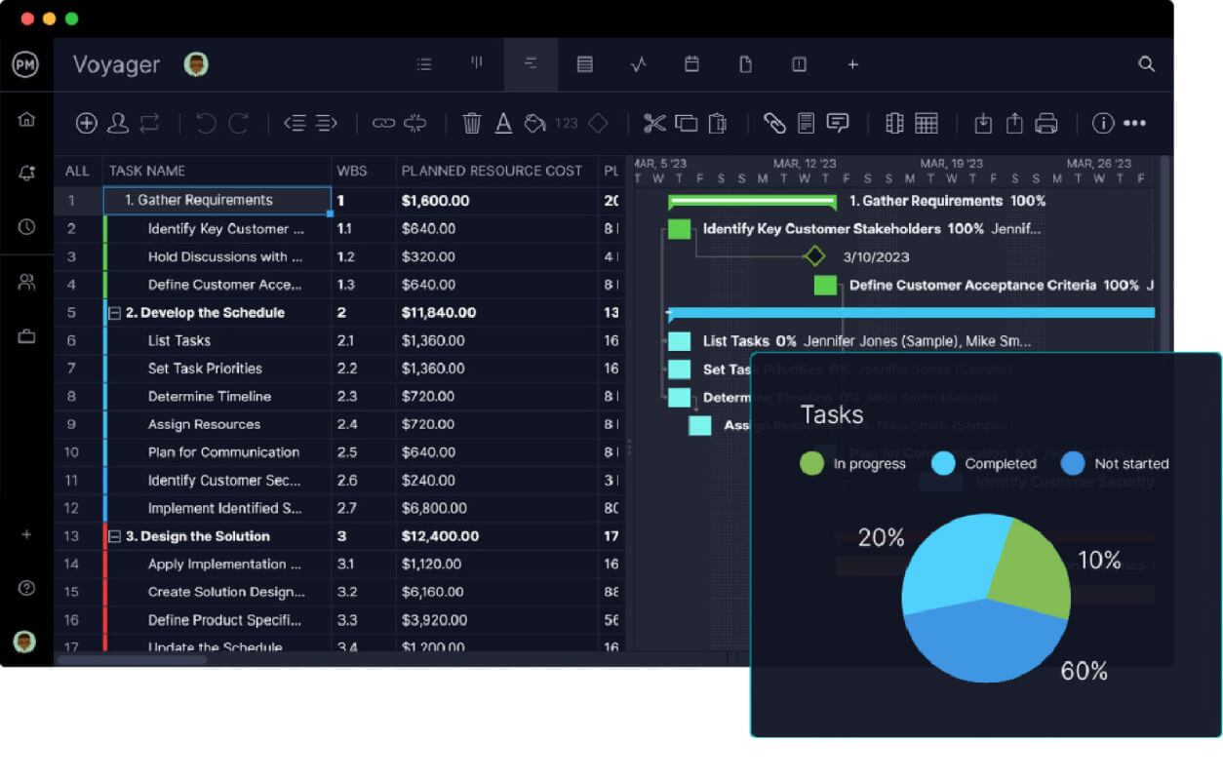The width and height of the screenshot is (1223, 780).
Task: Switch to the calendar view tab
Action: [691, 64]
